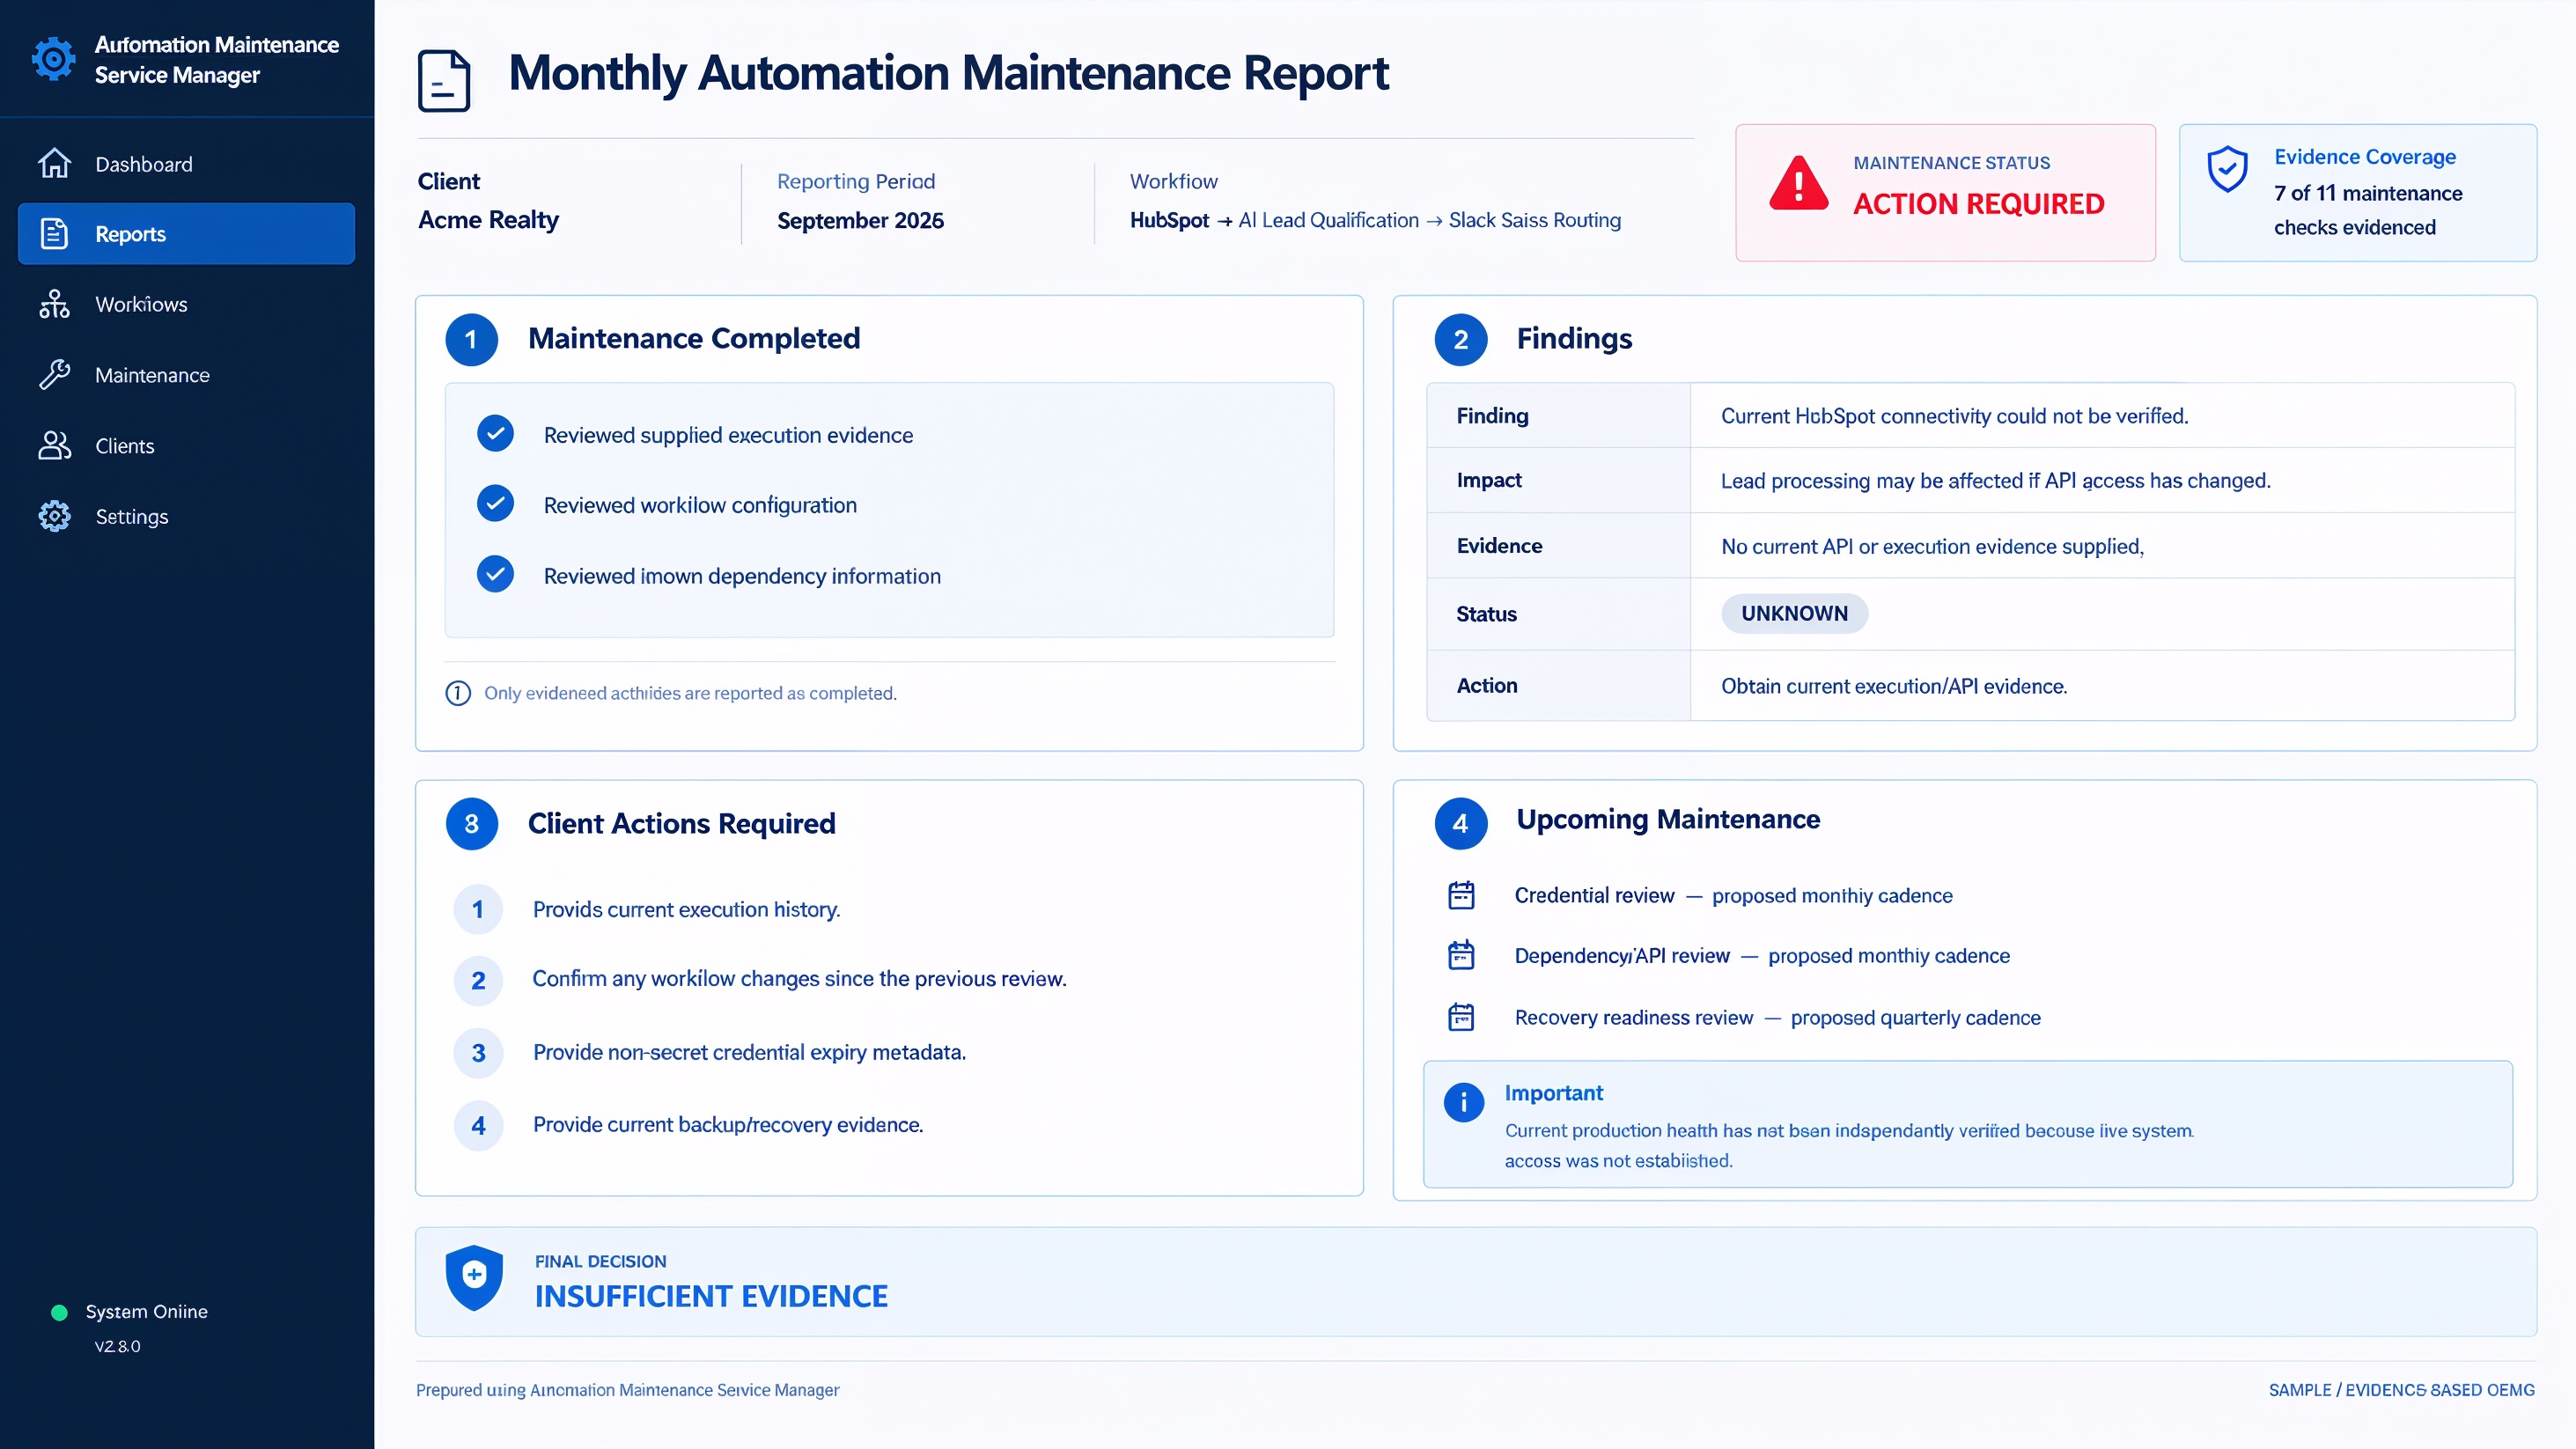
Task: Select client action 4 backup/recovery evidence
Action: (727, 1125)
